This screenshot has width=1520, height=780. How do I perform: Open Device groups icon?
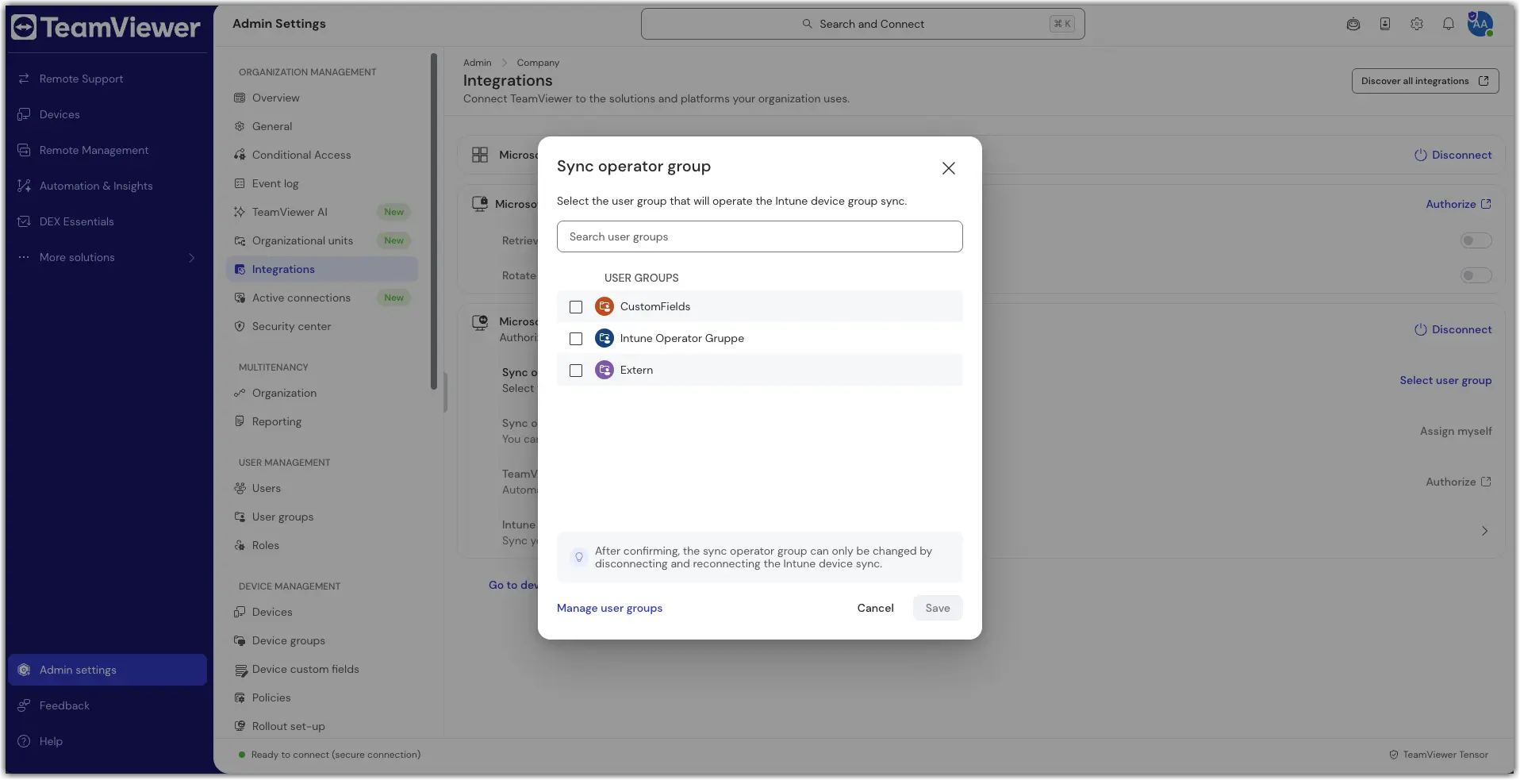click(x=240, y=640)
